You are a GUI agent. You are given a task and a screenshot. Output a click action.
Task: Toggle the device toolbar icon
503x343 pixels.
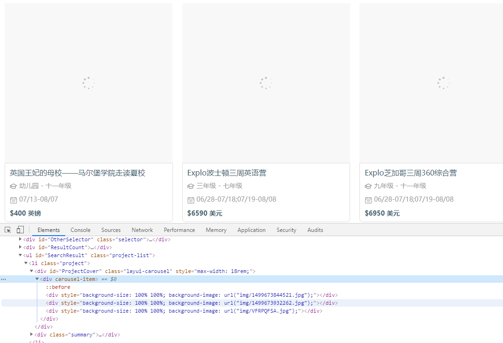pyautogui.click(x=20, y=230)
